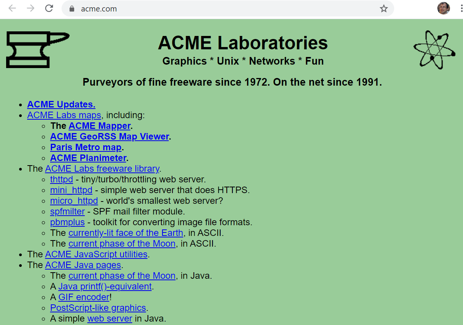This screenshot has width=463, height=325.
Task: Open the ACME Mapper link
Action: [100, 126]
